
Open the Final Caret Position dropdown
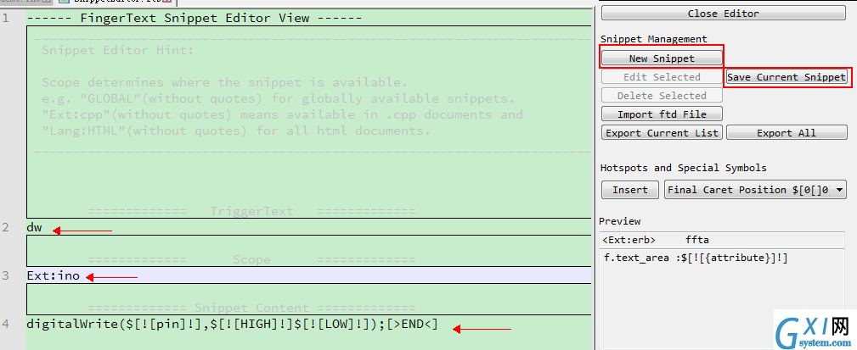(755, 190)
